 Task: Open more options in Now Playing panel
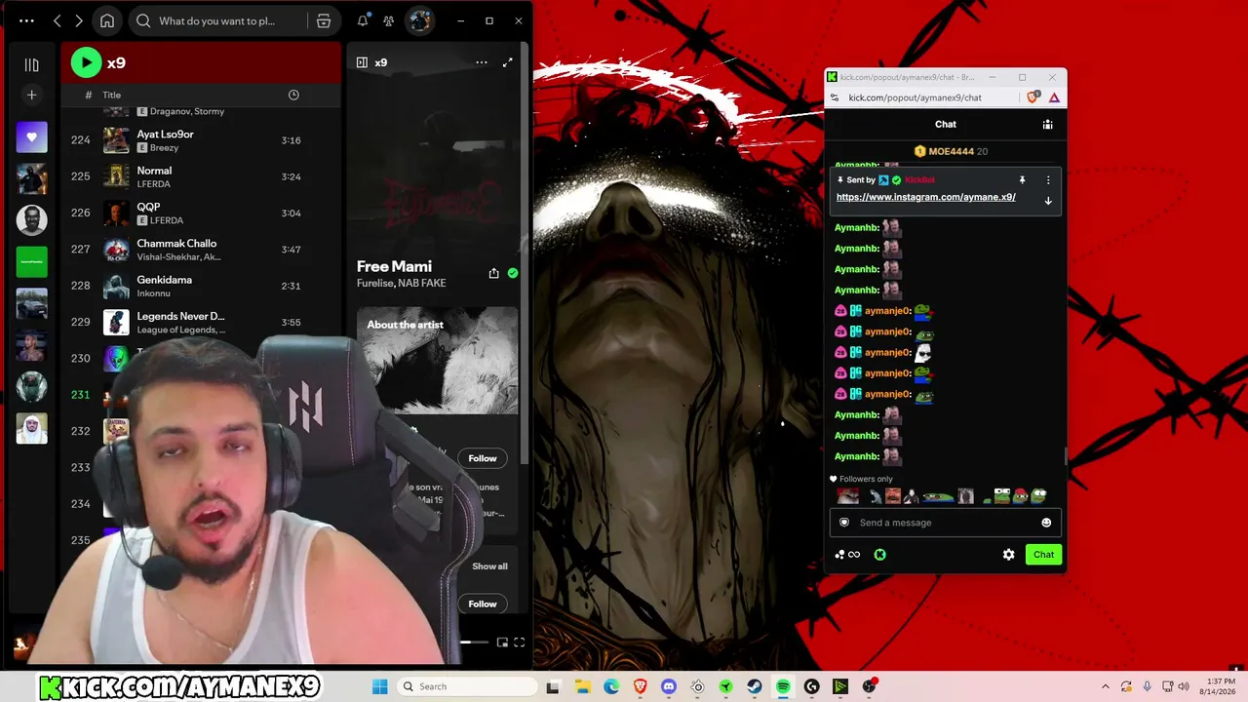tap(482, 62)
